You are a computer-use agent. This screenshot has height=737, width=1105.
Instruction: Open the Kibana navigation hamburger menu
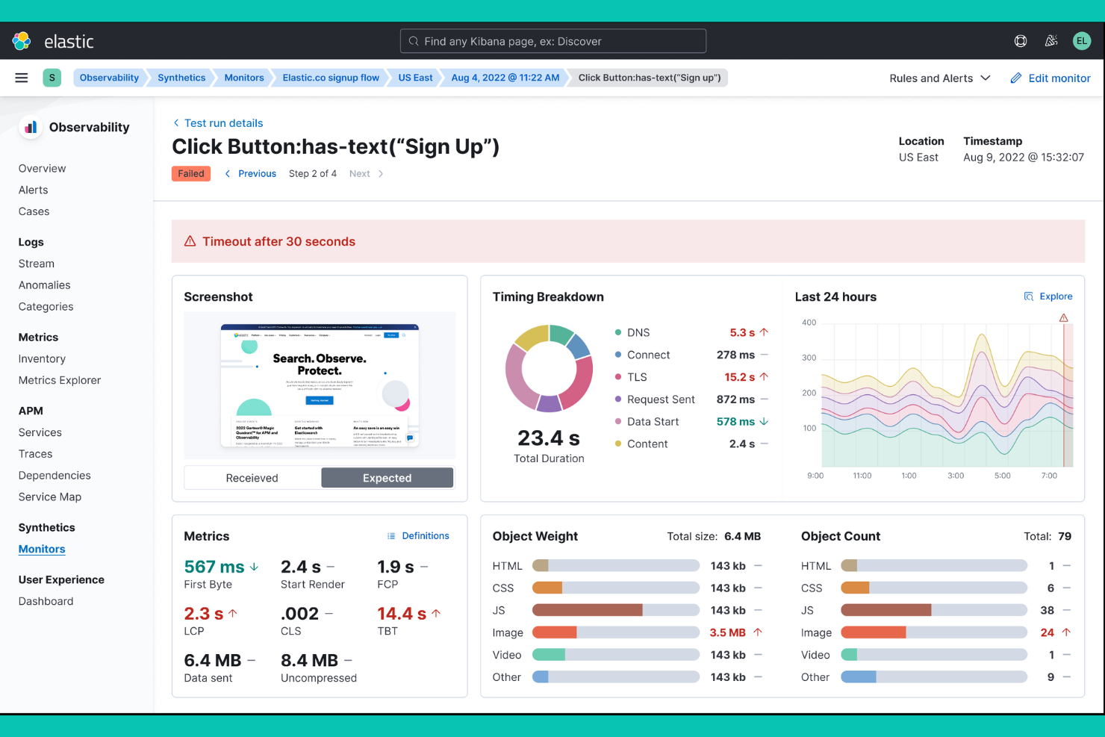coord(21,77)
